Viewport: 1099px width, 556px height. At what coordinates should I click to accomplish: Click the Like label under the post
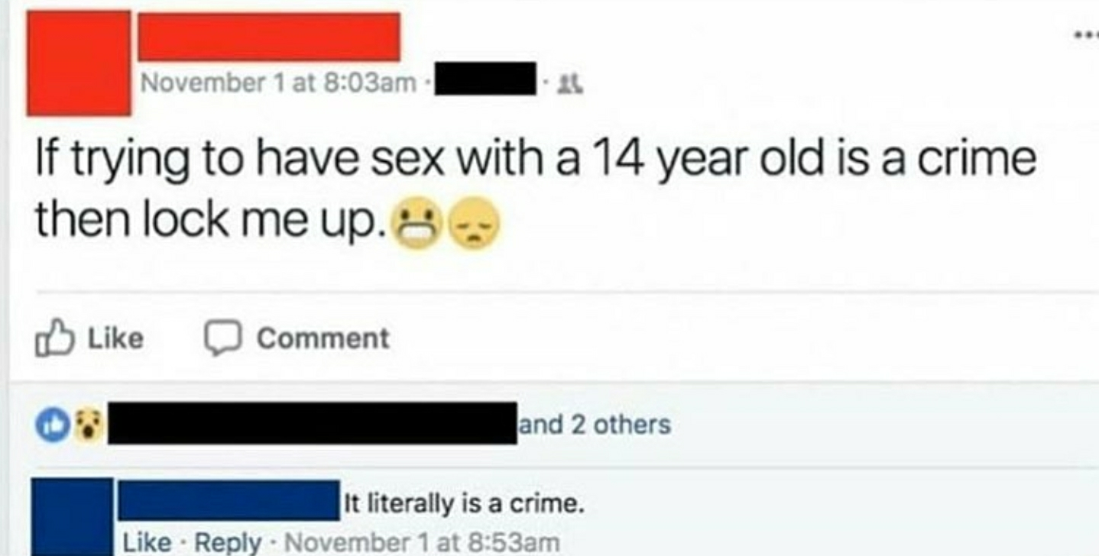point(115,338)
